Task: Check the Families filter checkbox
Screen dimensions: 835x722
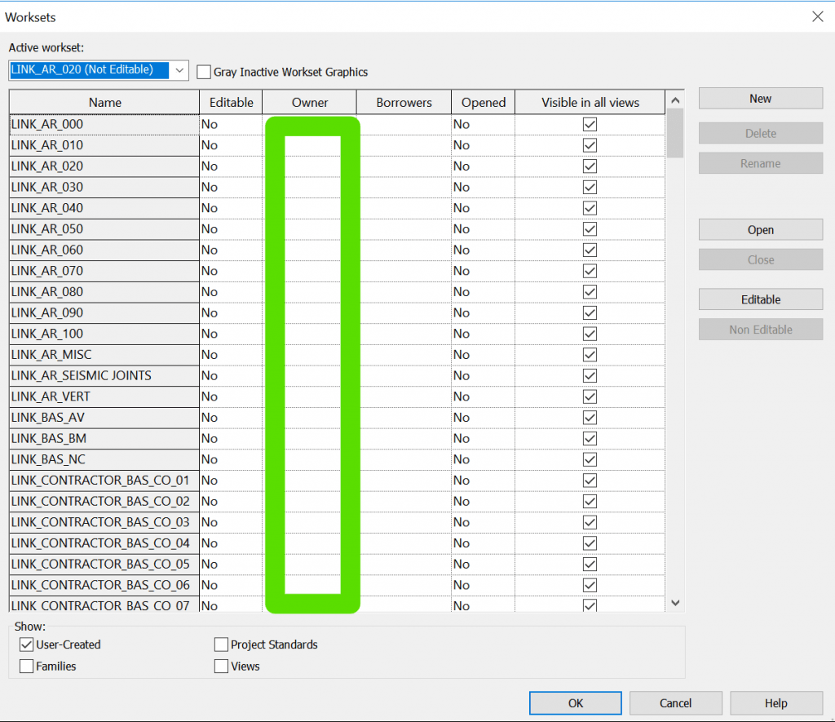Action: pyautogui.click(x=26, y=666)
